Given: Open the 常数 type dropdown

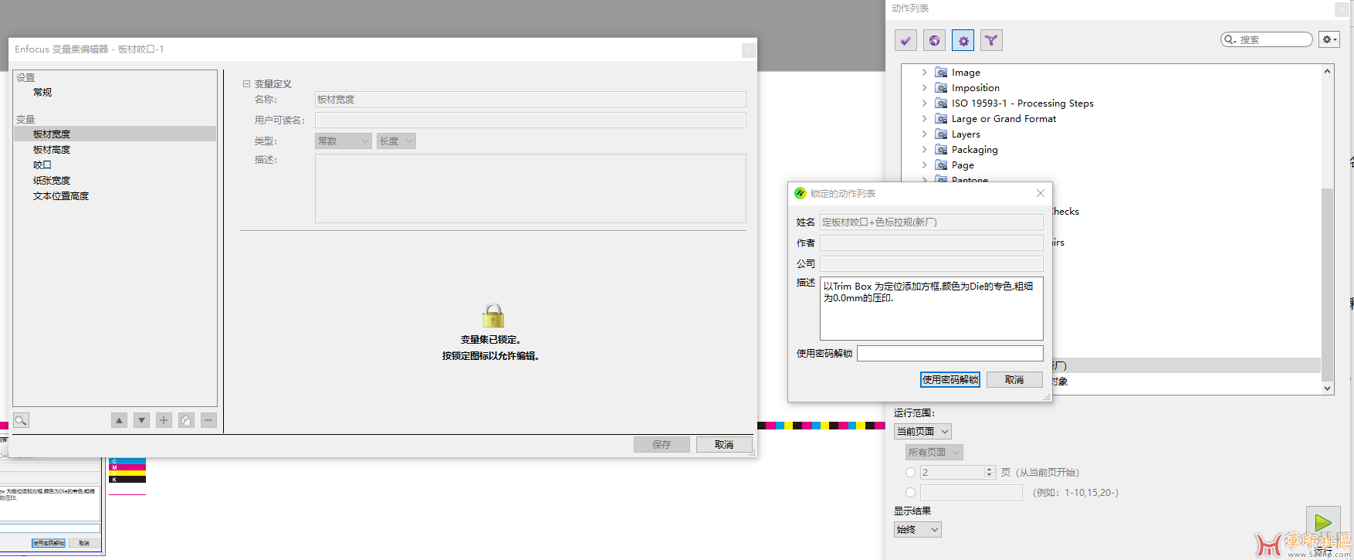Looking at the screenshot, I should (x=344, y=141).
